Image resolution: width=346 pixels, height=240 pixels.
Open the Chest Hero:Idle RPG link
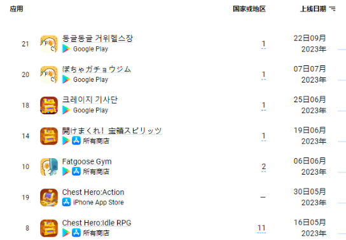97,223
